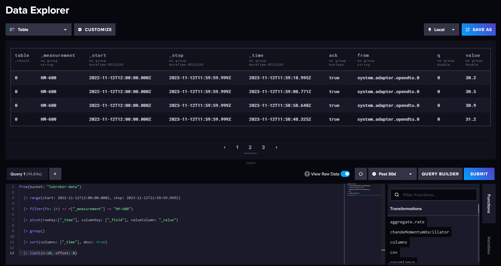
Task: Click _time cell 2023-11-12T11:58:48.325Z
Action: point(280,119)
